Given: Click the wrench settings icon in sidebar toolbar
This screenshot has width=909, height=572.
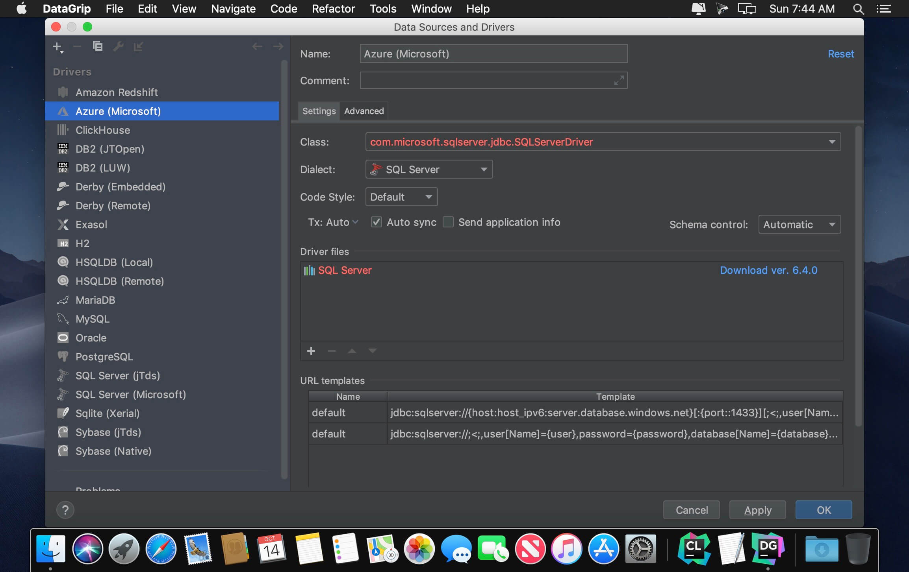Looking at the screenshot, I should tap(118, 46).
